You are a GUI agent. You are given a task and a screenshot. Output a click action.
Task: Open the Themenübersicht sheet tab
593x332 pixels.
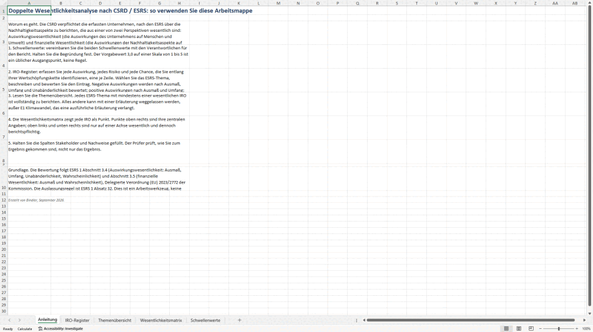point(115,320)
